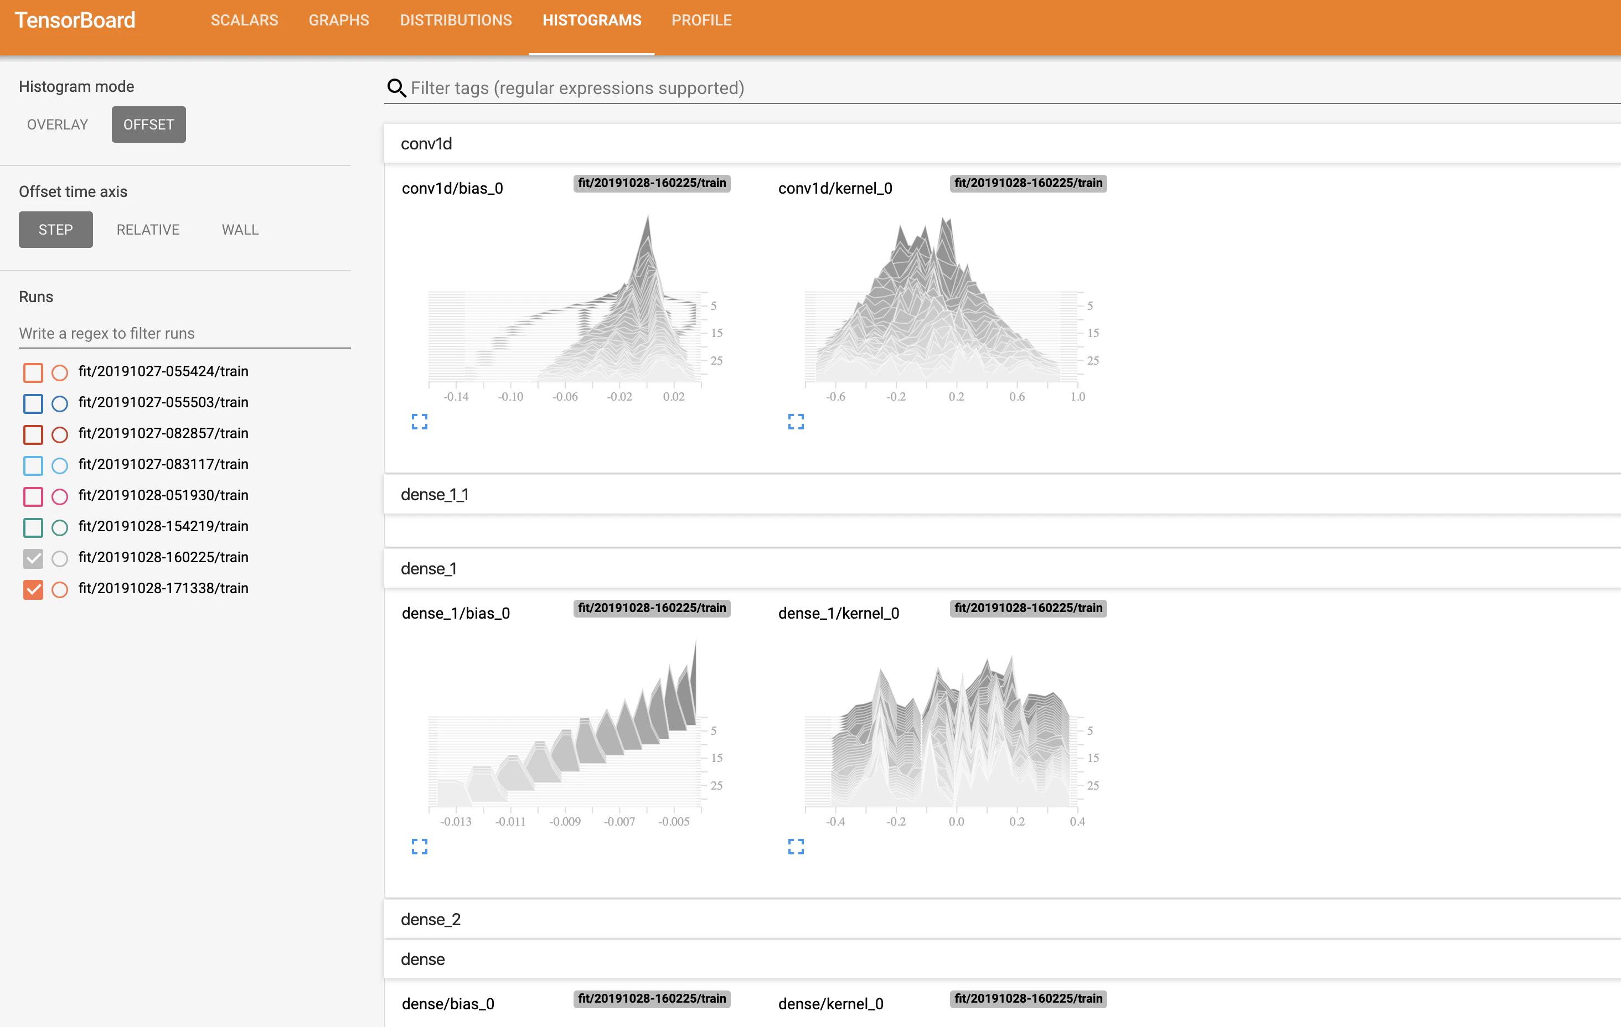Select only fit/20191027-055503/train via radio

pos(60,403)
